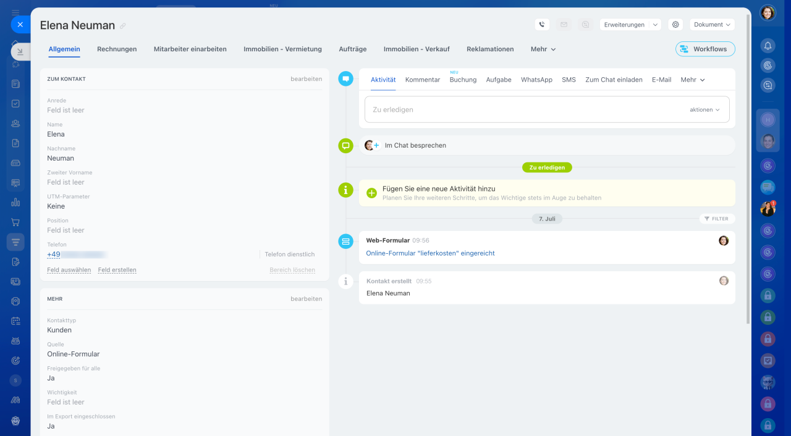
Task: Open chat icon next to Erweiterungen
Action: point(585,25)
